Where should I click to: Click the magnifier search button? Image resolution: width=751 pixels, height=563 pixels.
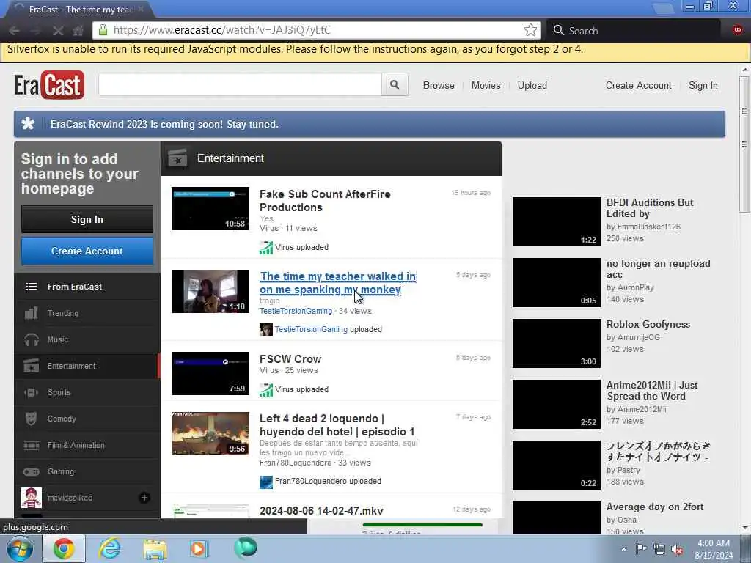coord(395,85)
